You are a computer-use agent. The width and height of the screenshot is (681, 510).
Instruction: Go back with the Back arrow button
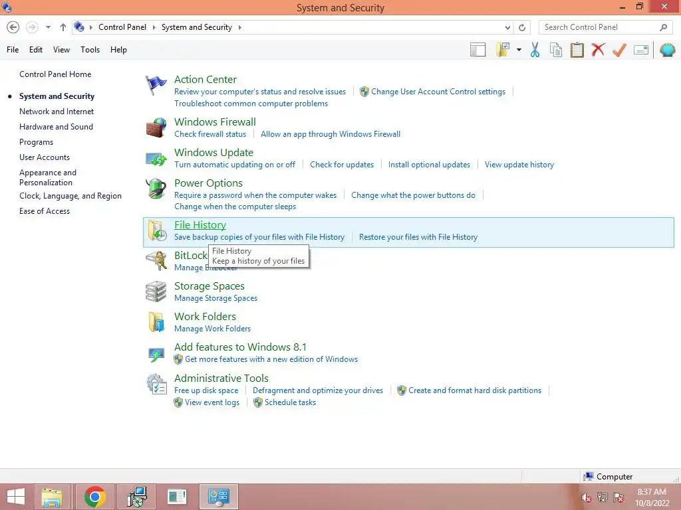13,27
